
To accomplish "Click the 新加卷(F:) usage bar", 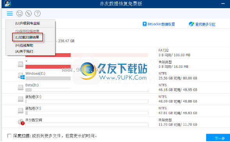I will tap(87, 113).
